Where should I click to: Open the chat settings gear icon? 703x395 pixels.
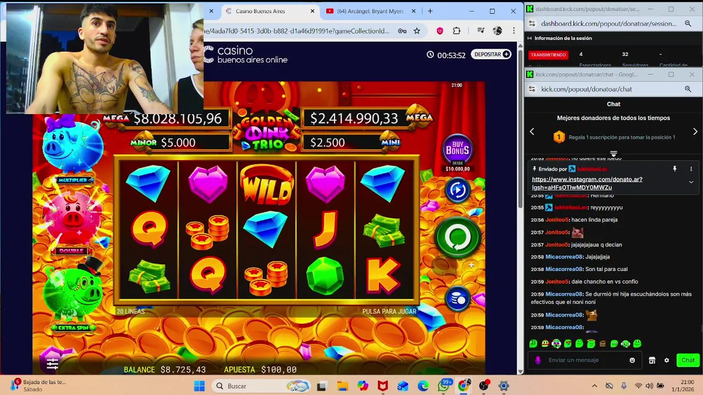[667, 360]
